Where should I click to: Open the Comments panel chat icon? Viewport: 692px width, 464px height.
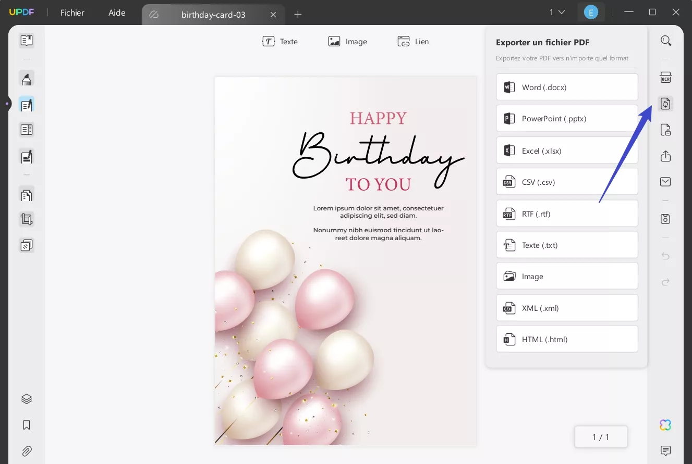pos(665,451)
